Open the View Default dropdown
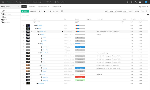 pyautogui.click(x=112, y=11)
